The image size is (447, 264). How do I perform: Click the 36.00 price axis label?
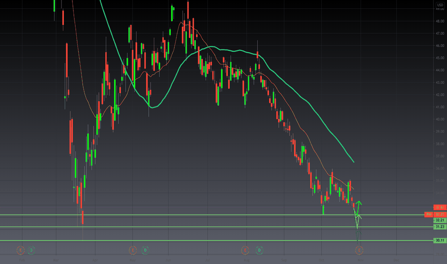tap(440, 168)
